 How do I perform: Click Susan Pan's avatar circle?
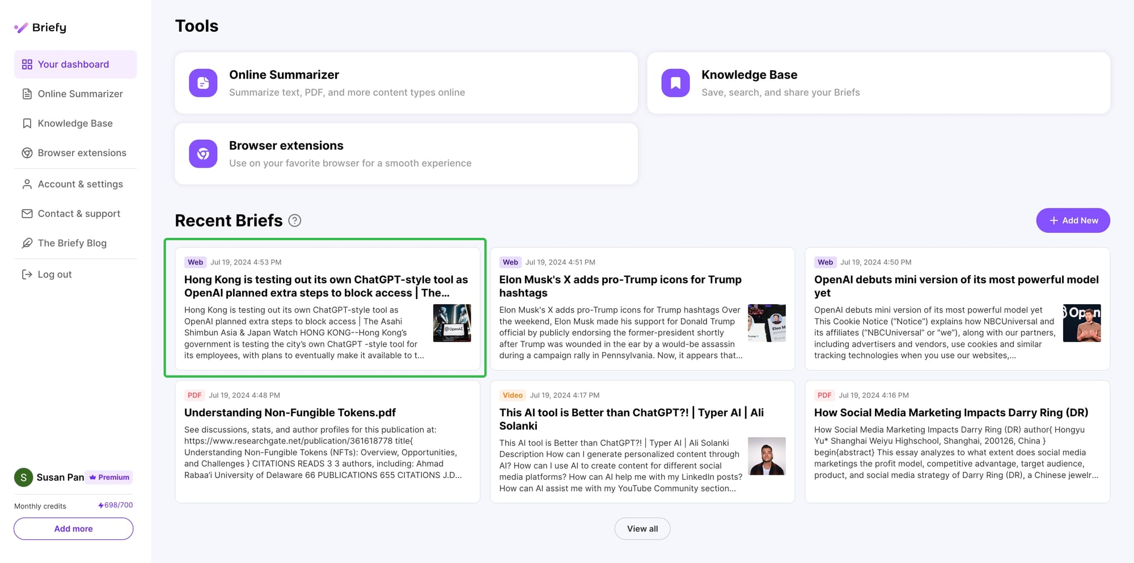pos(23,477)
